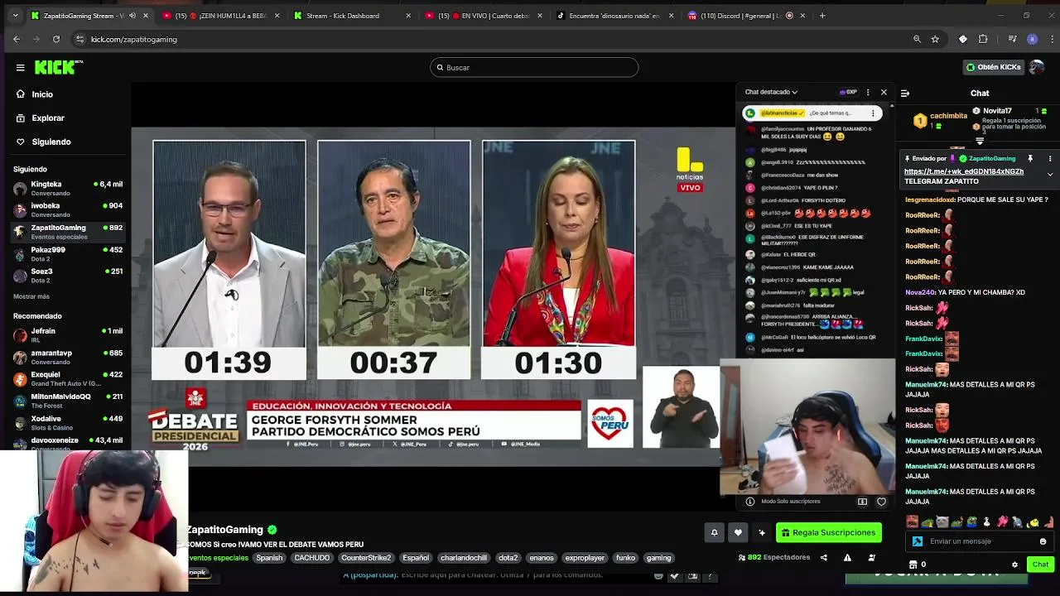This screenshot has width=1060, height=596.
Task: Click the Buscar search field
Action: click(x=534, y=68)
